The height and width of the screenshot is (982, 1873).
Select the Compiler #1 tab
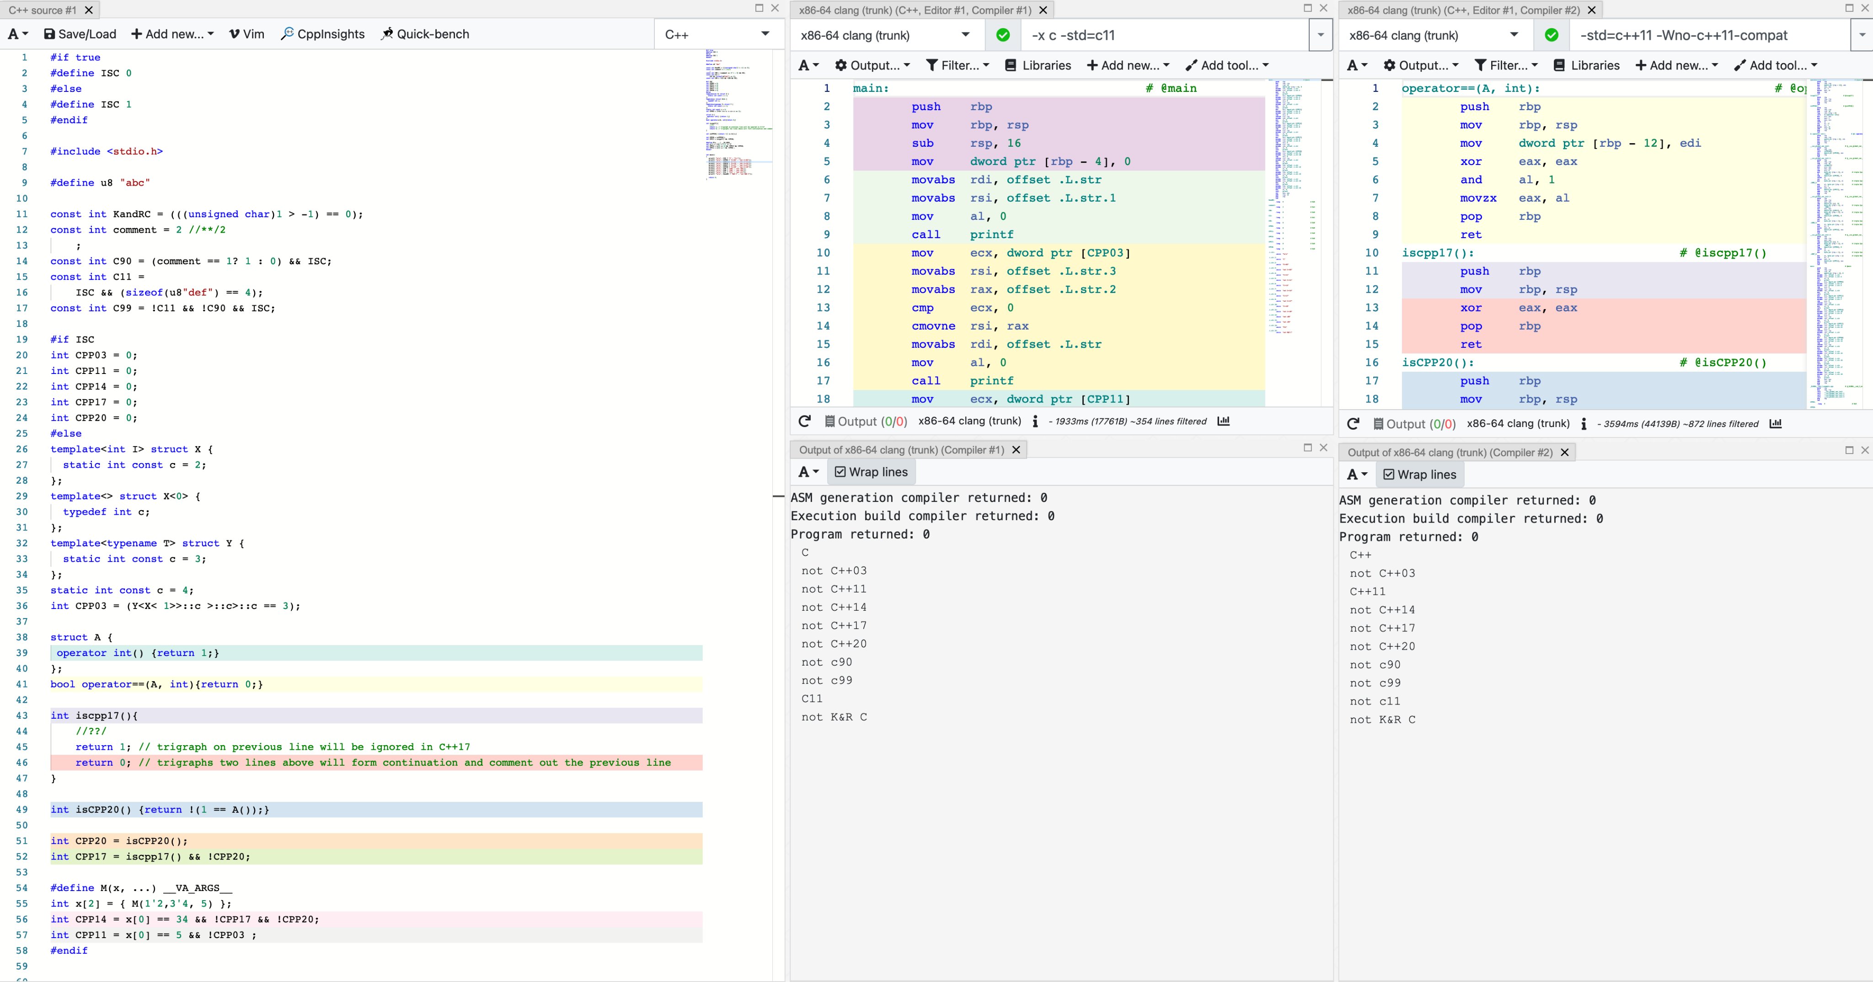point(915,10)
